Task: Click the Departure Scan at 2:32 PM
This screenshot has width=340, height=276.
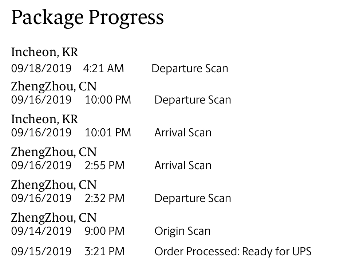Action: click(193, 198)
